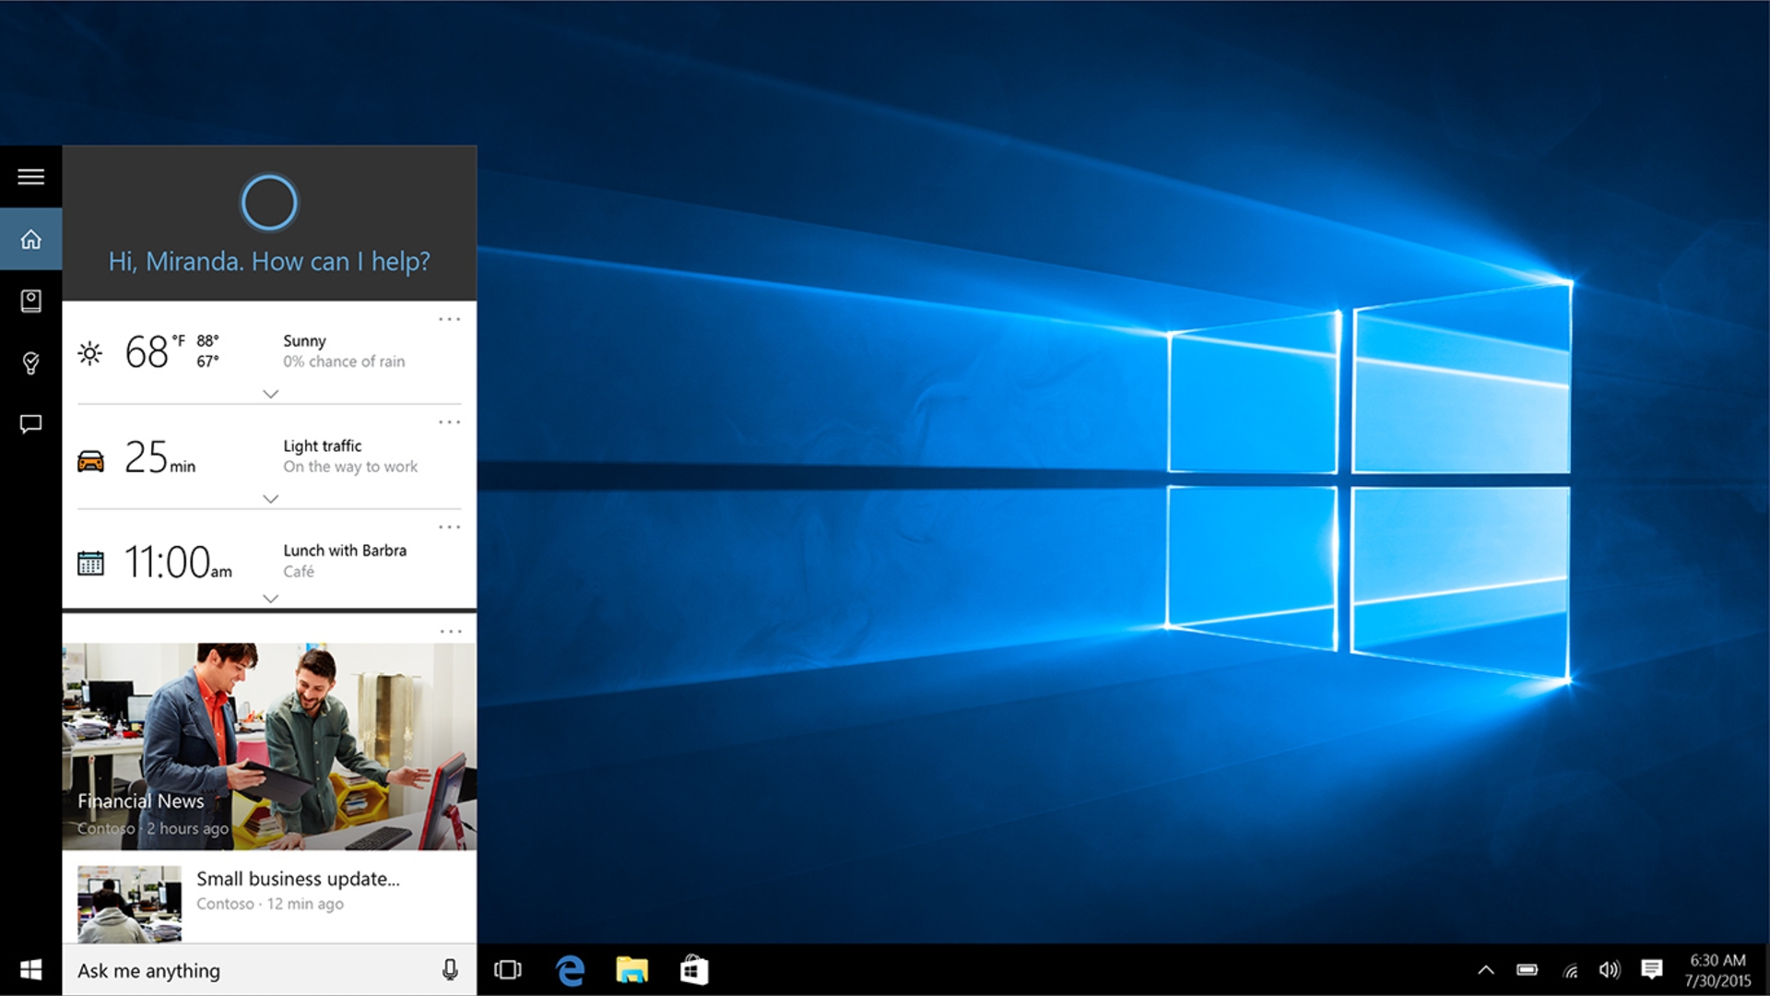The width and height of the screenshot is (1770, 996).
Task: Open the Windows Store
Action: tap(695, 969)
